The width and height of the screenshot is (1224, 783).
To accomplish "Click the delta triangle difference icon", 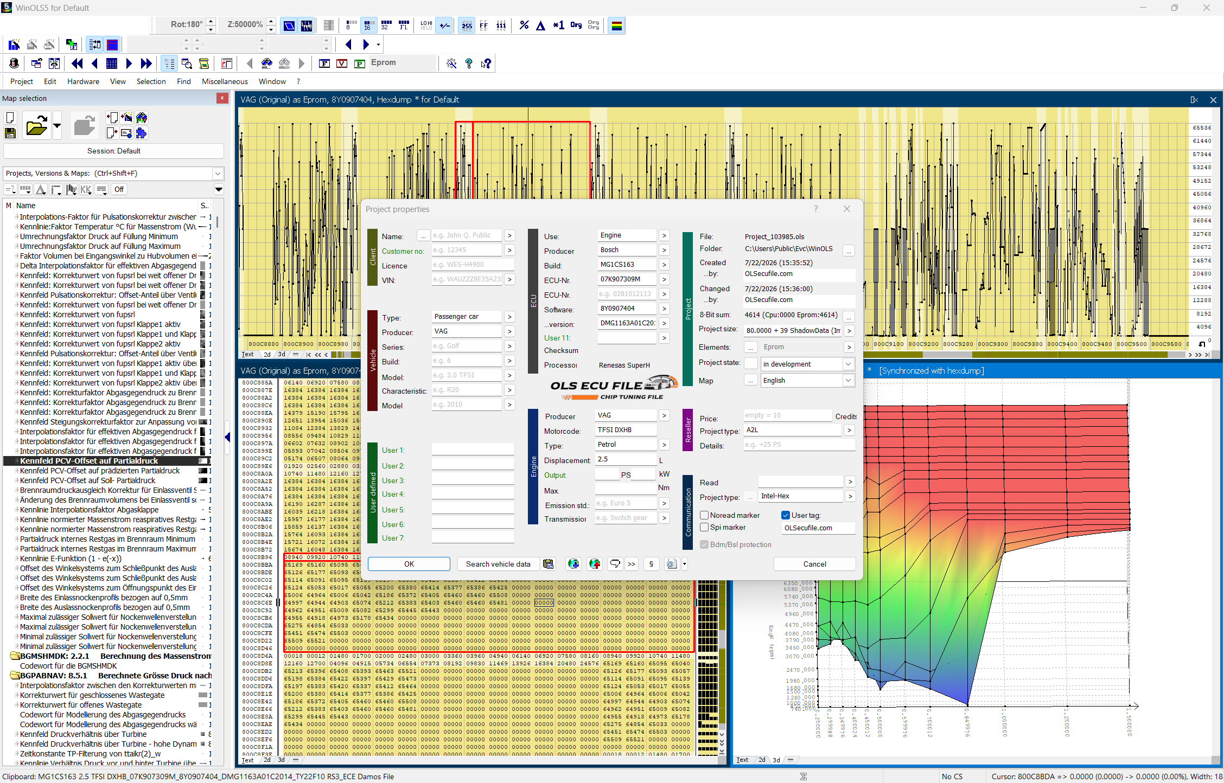I will (541, 25).
